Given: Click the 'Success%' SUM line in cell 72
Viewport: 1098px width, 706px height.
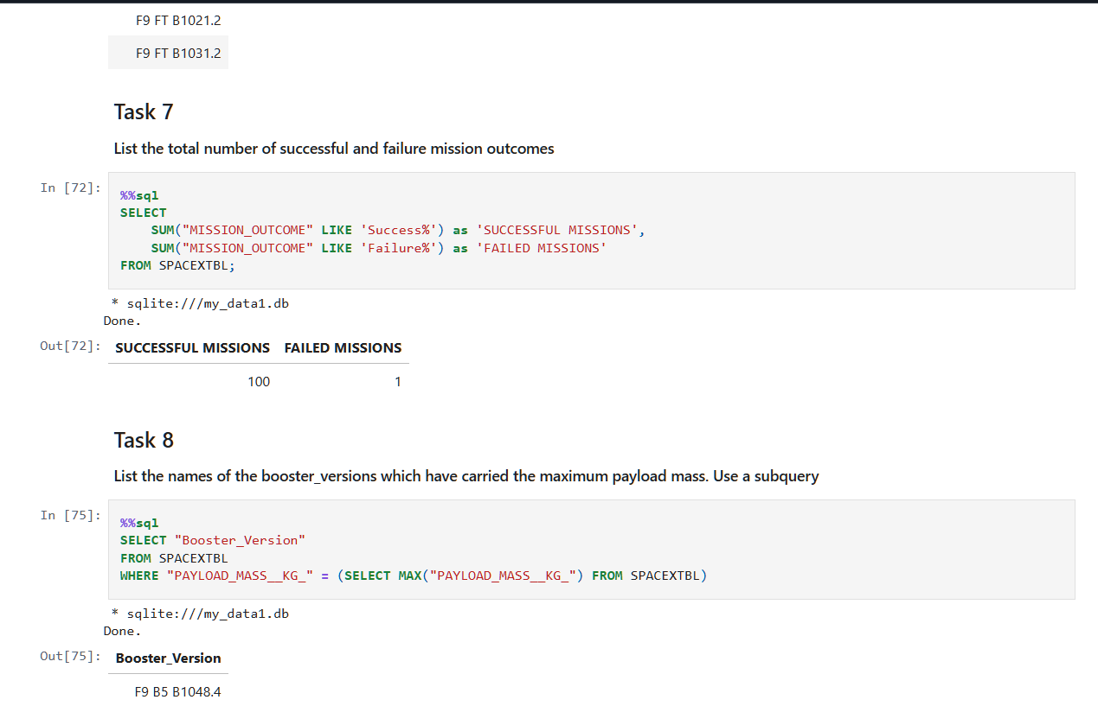Looking at the screenshot, I should click(x=399, y=230).
